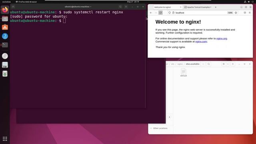This screenshot has height=144, width=256.
Task: Go back in Firefox
Action: tap(151, 13)
